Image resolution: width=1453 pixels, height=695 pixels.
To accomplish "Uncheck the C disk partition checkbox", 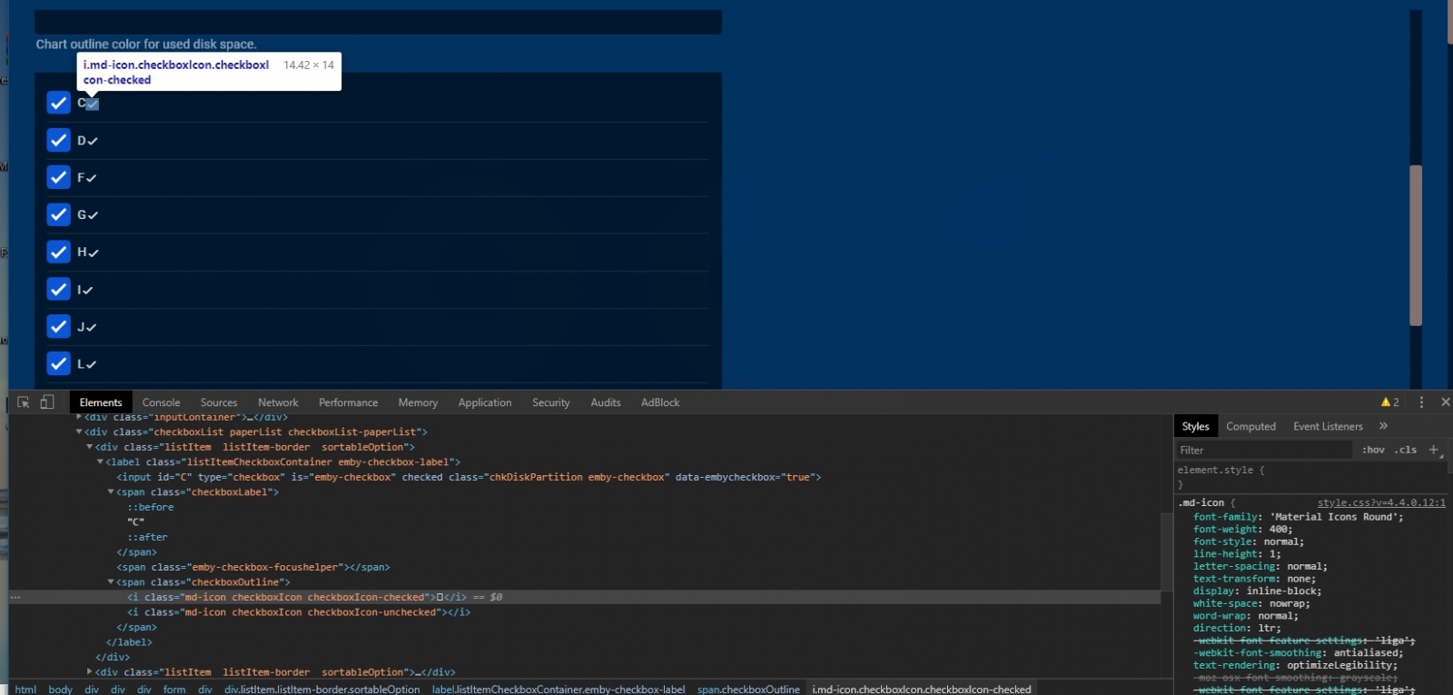I will click(x=58, y=103).
